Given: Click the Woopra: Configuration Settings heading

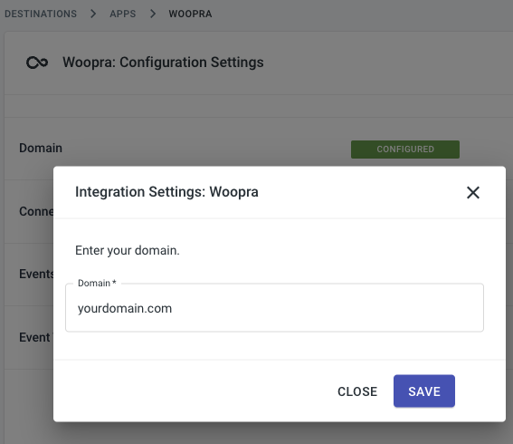Looking at the screenshot, I should (163, 63).
